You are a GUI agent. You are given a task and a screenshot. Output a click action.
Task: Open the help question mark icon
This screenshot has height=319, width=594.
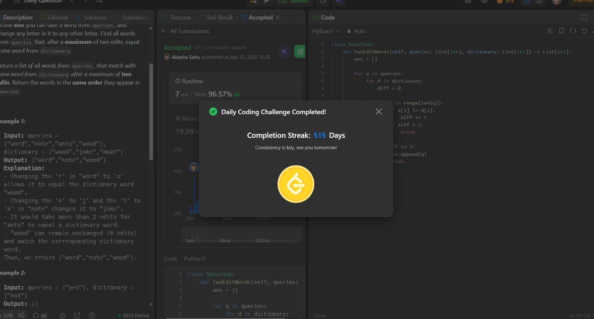click(x=92, y=315)
